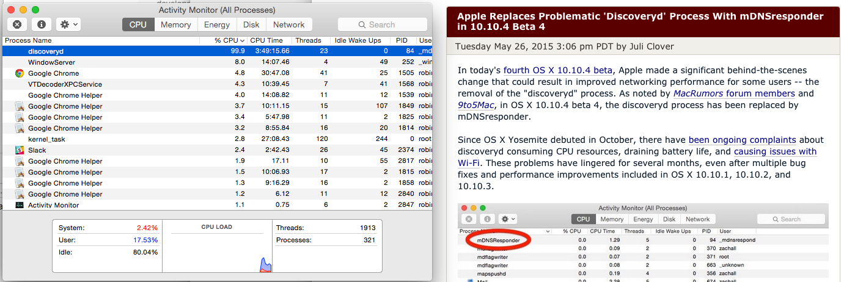The height and width of the screenshot is (282, 844).
Task: Switch to the Memory tab
Action: click(176, 24)
